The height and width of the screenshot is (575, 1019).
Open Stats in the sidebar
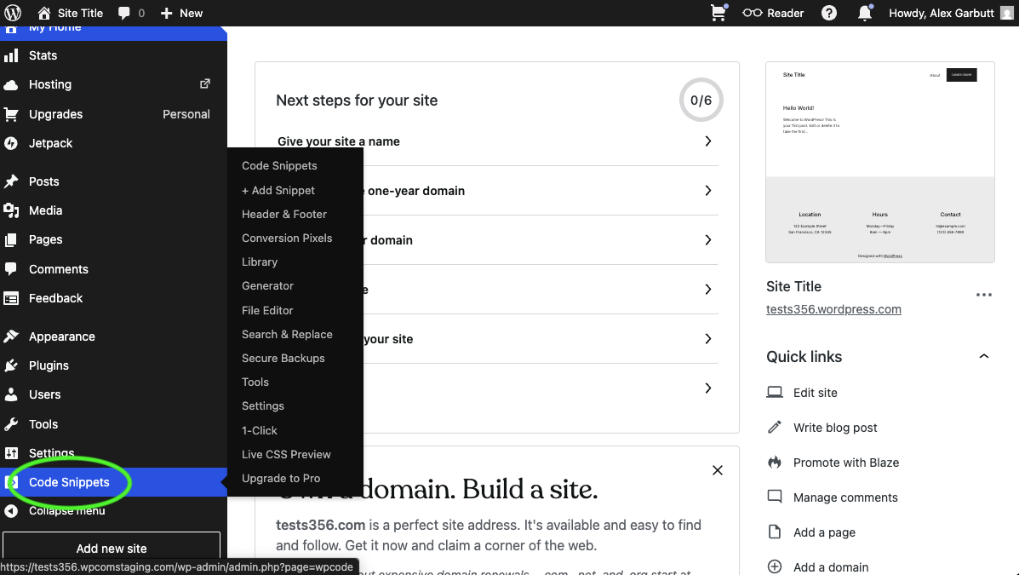point(43,55)
